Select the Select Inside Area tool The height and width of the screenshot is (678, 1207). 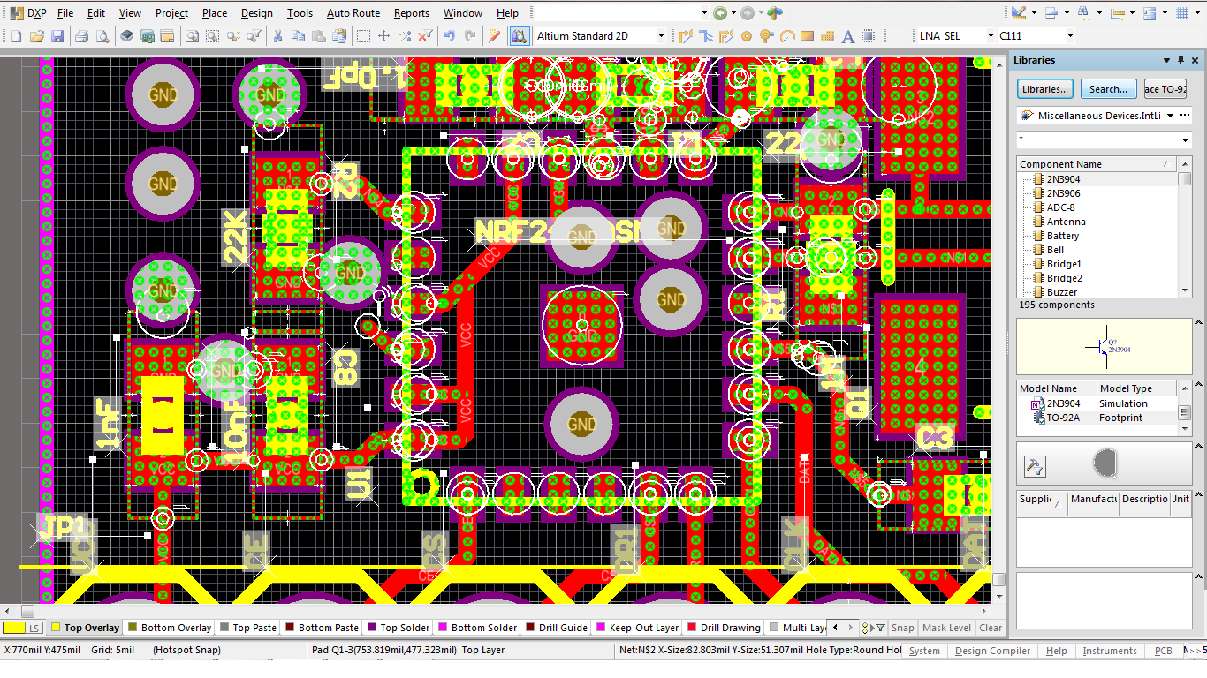(363, 36)
